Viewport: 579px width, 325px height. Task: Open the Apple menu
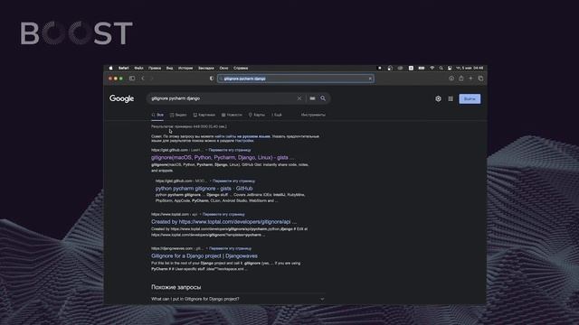point(110,69)
